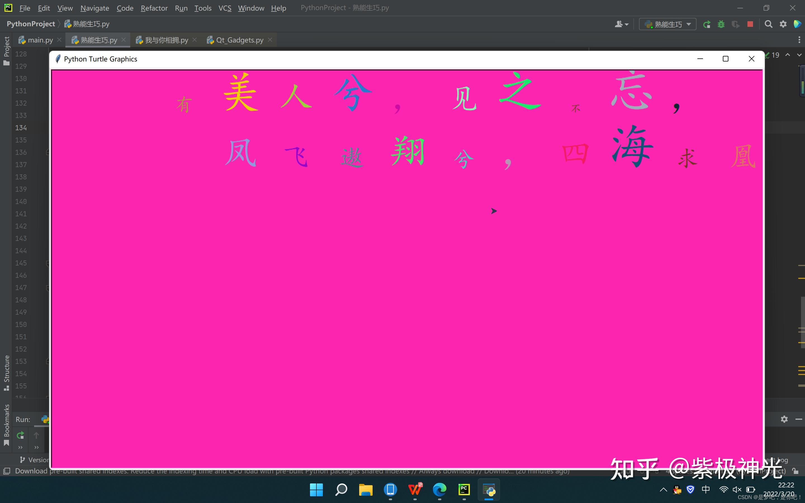Toggle the Bookmarks tool window
The image size is (805, 503).
pyautogui.click(x=6, y=425)
